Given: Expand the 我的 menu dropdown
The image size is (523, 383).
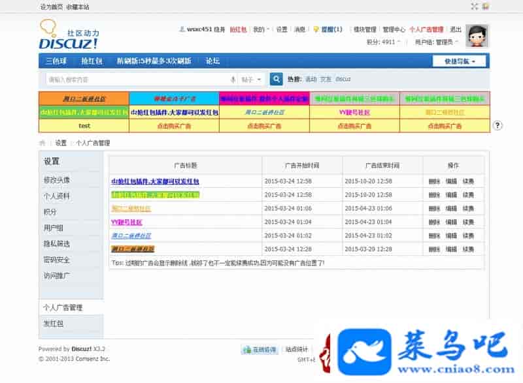Looking at the screenshot, I should coord(260,29).
